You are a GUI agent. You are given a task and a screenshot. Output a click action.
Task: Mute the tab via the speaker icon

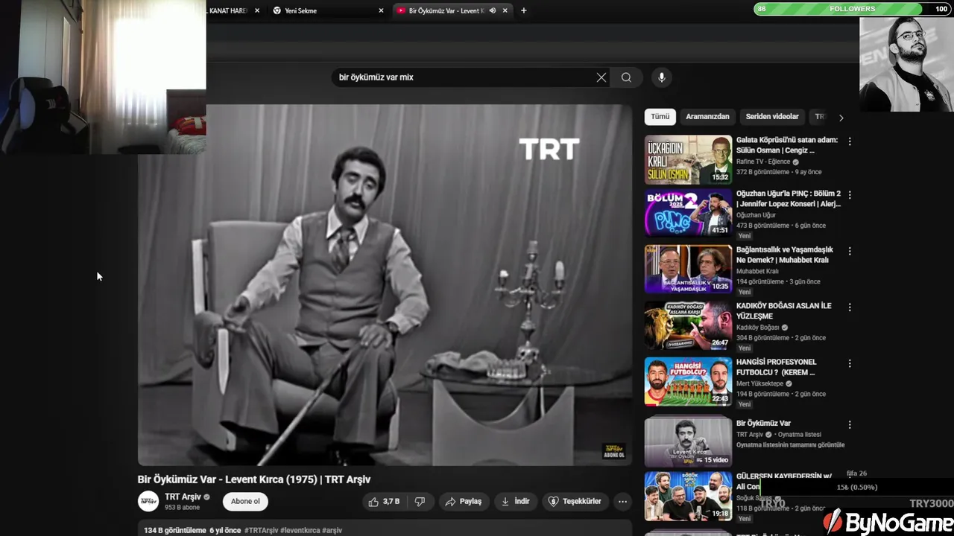pos(493,10)
